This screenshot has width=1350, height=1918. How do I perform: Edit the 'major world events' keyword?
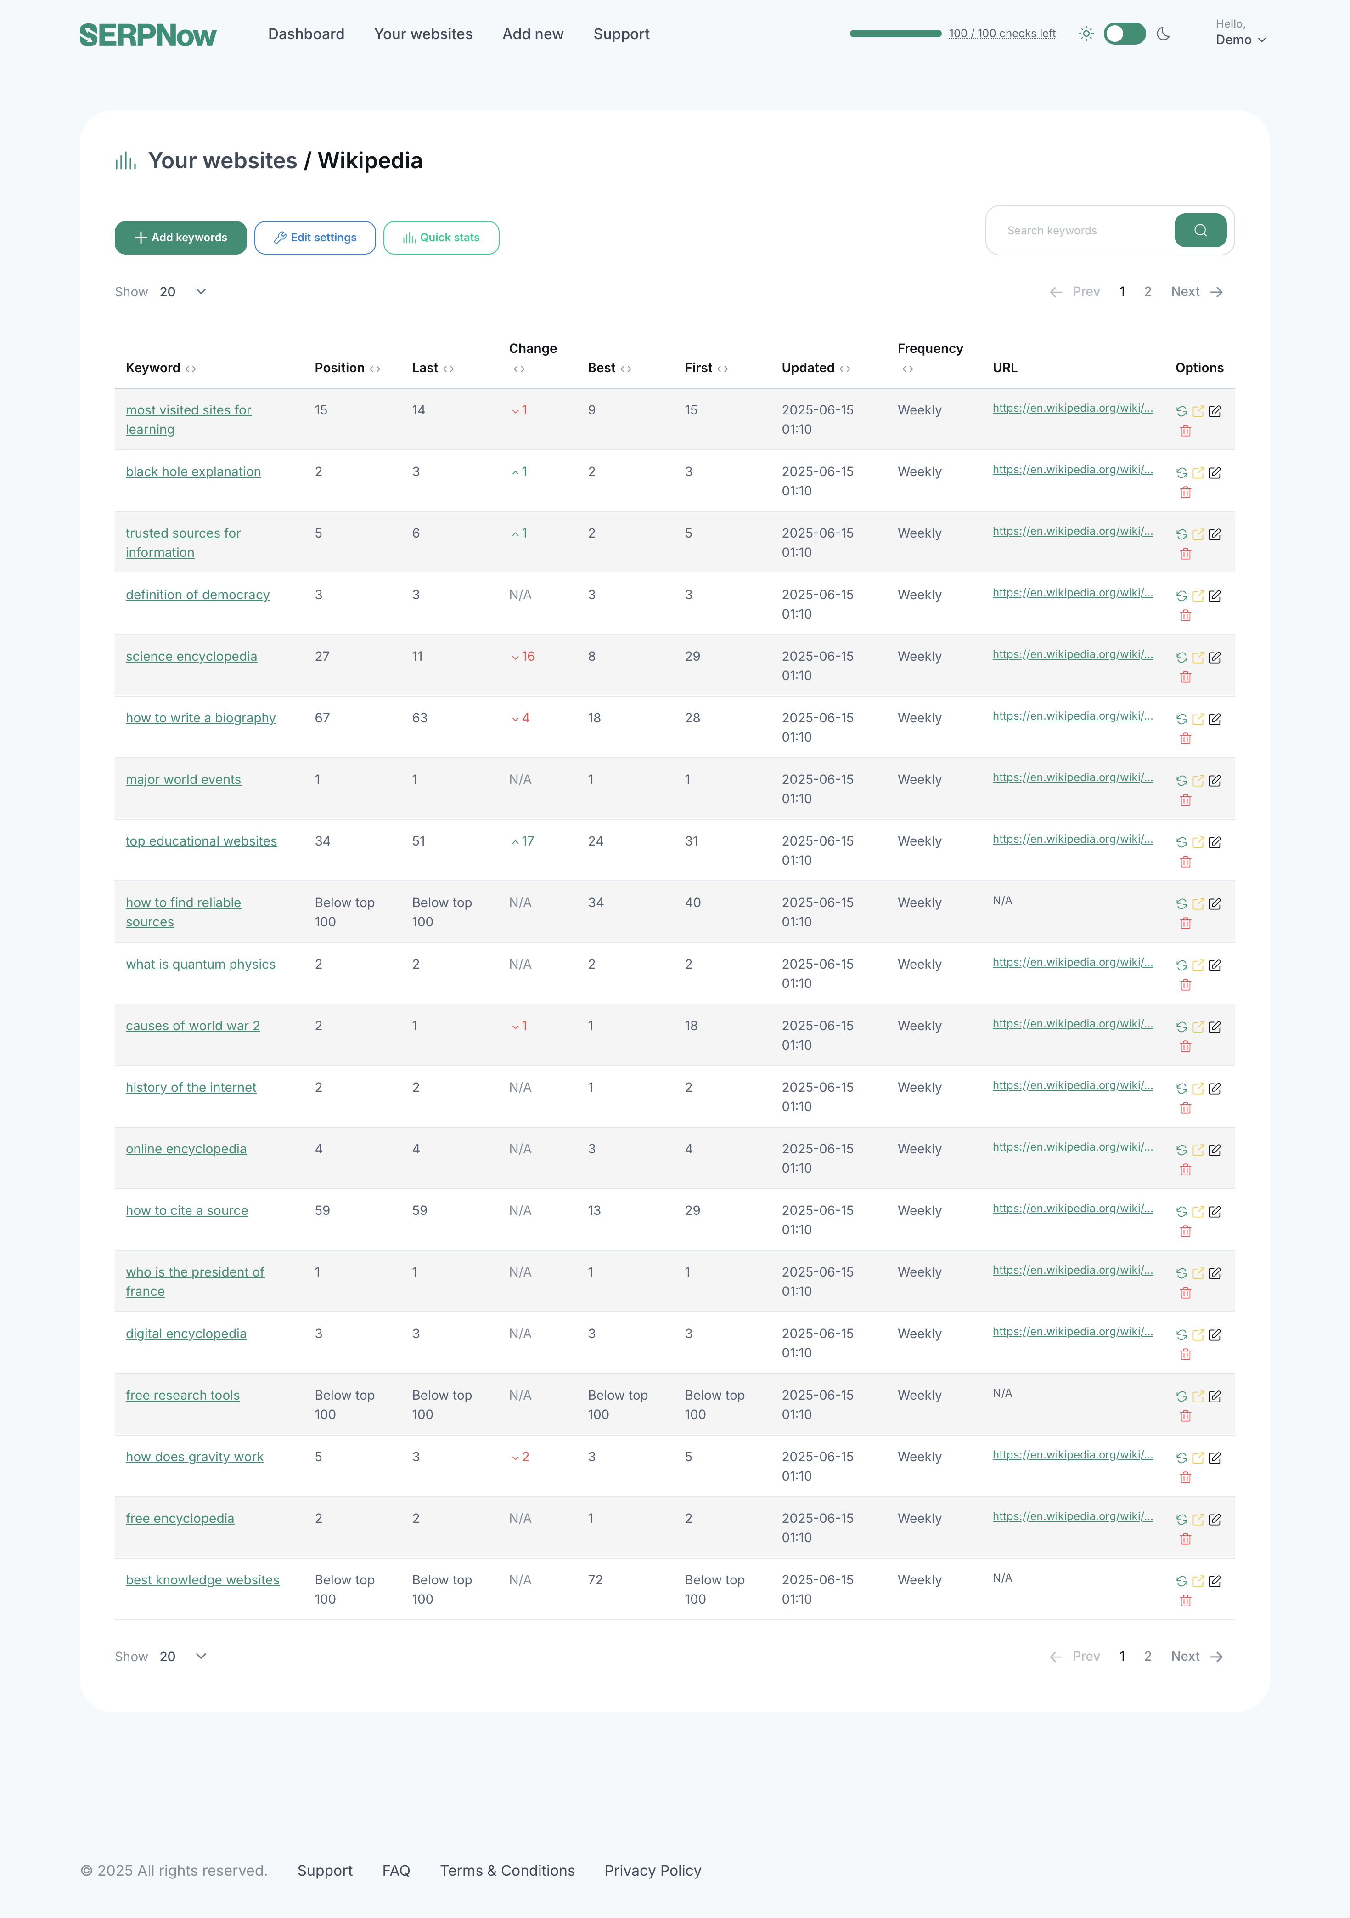point(1215,780)
